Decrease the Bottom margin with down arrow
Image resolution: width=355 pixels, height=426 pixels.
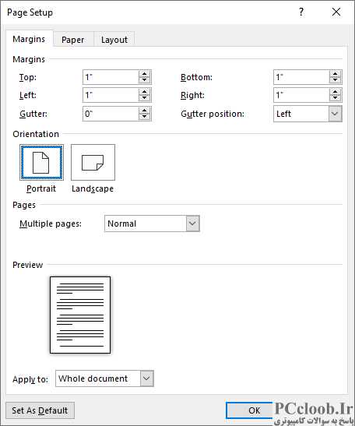[x=336, y=80]
